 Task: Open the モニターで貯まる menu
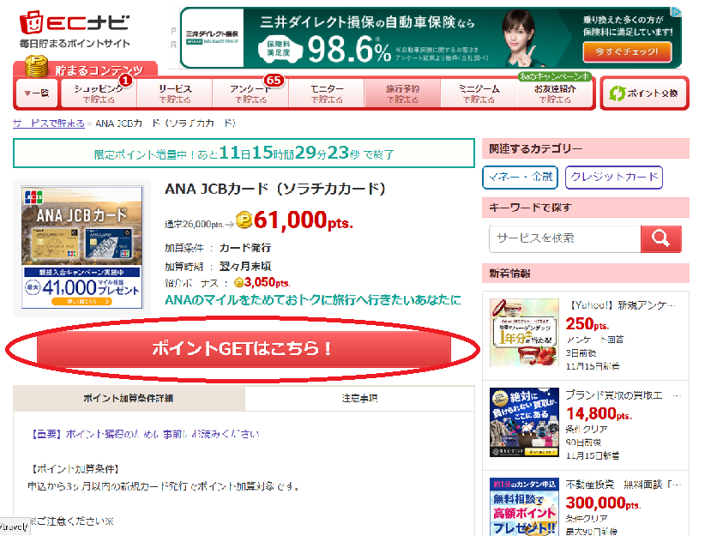click(x=327, y=93)
